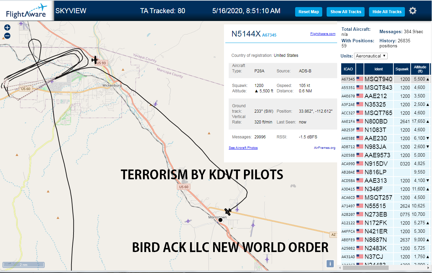Click airport icon next to Wickenburg airfield
The height and width of the screenshot is (273, 432).
[x=52, y=81]
